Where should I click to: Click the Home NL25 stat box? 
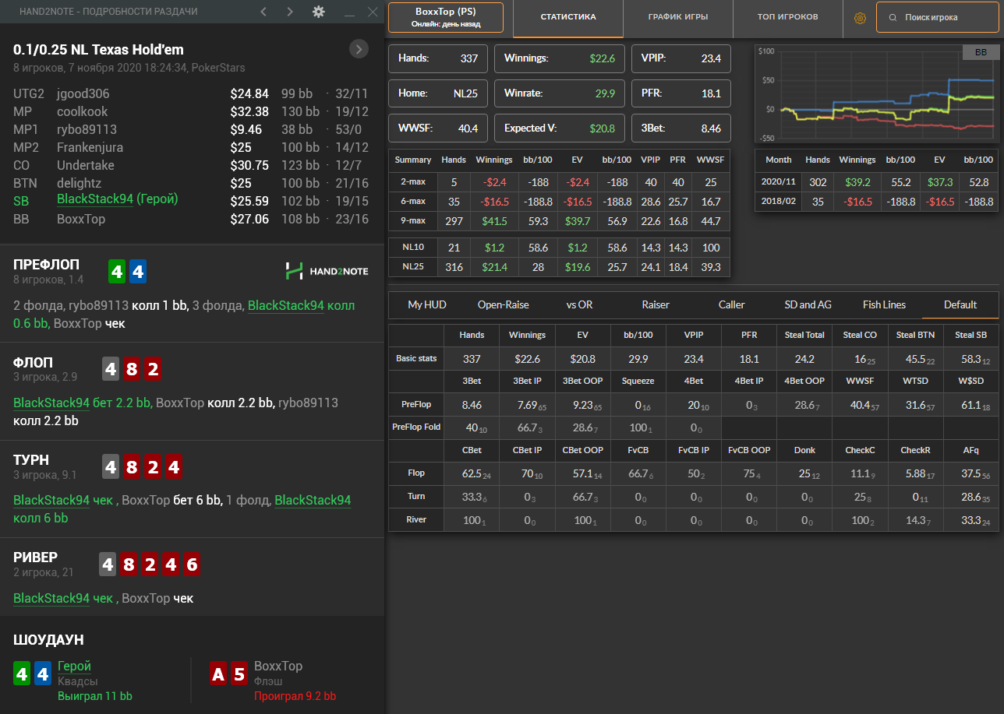pyautogui.click(x=438, y=93)
